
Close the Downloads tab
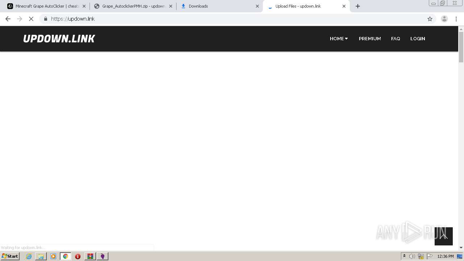[257, 6]
